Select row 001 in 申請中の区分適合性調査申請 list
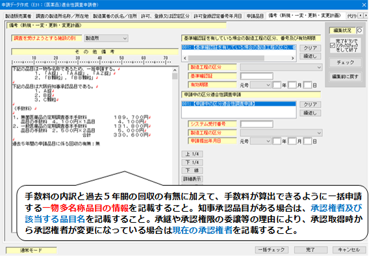This screenshot has height=256, width=369. 239,104
